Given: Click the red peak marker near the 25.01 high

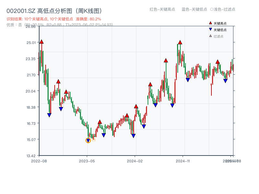Looking at the screenshot, I should coord(41,41).
